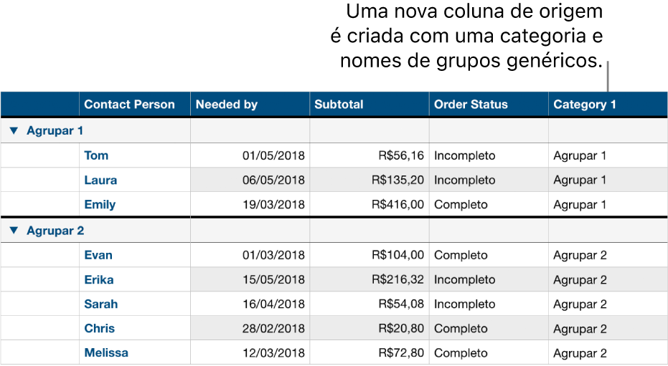
Task: Click the Category 1 column header
Action: tap(584, 105)
